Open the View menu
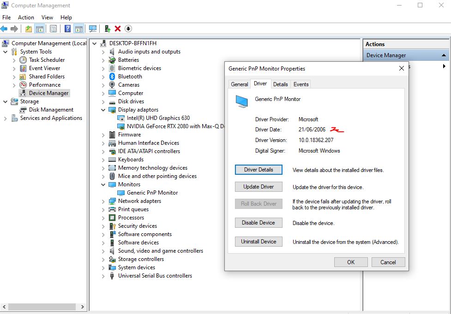This screenshot has width=451, height=314. [x=47, y=17]
